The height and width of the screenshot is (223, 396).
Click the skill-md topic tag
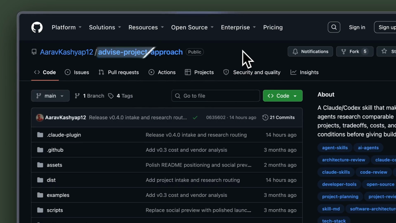coord(331,209)
